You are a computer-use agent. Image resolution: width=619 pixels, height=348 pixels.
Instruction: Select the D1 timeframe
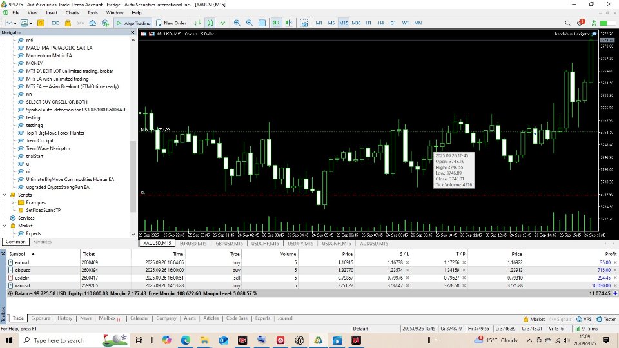coord(393,23)
